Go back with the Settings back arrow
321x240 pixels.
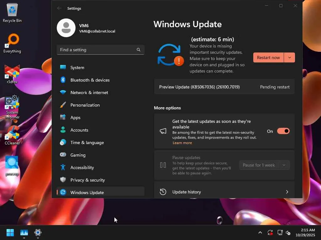pyautogui.click(x=59, y=8)
